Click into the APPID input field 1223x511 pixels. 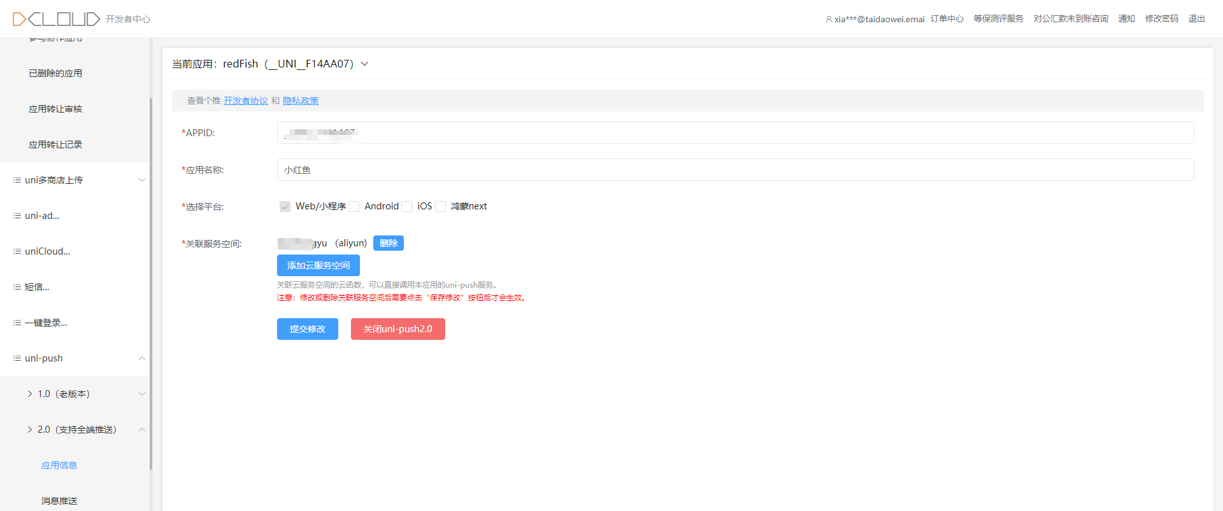pos(736,133)
